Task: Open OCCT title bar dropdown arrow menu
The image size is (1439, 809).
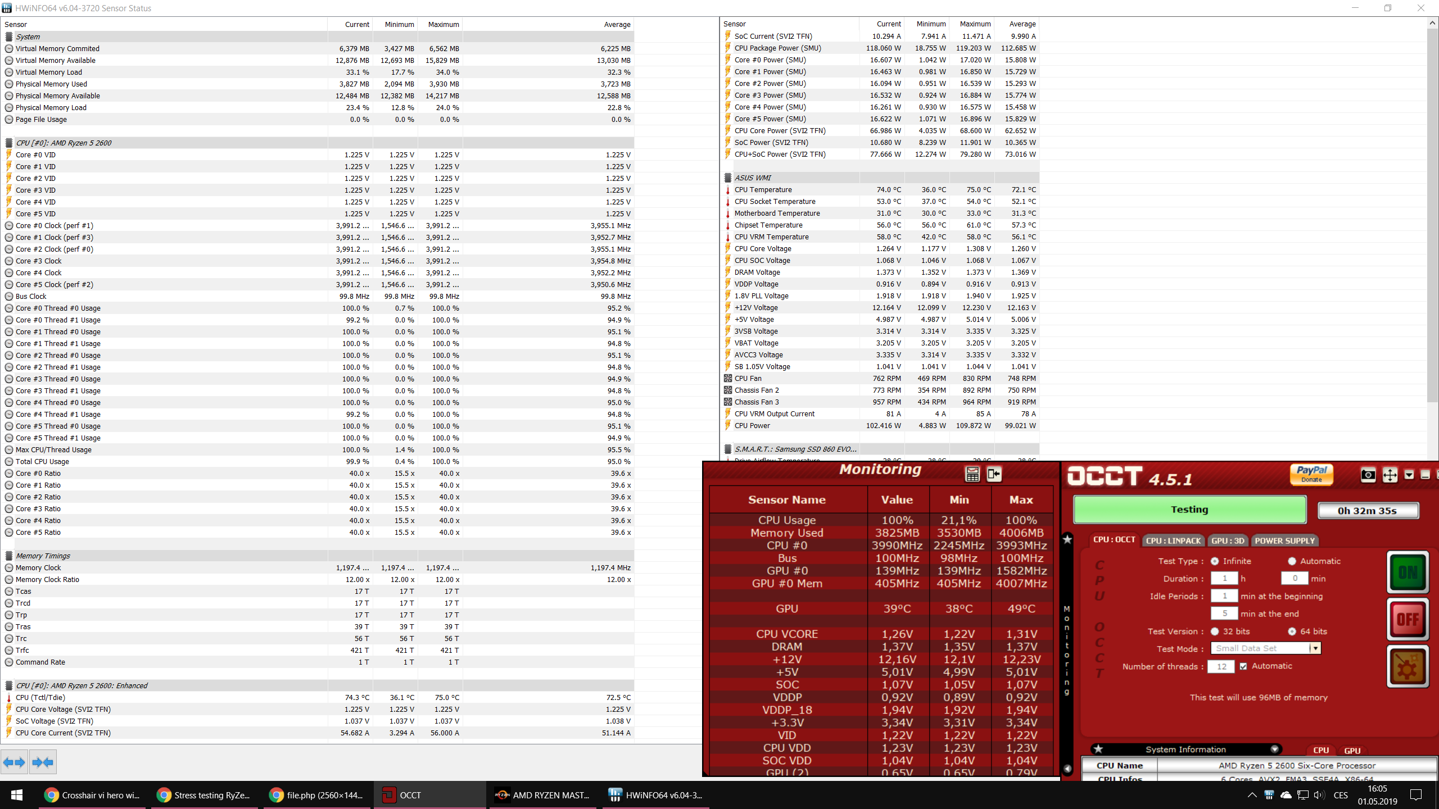Action: [x=1409, y=475]
